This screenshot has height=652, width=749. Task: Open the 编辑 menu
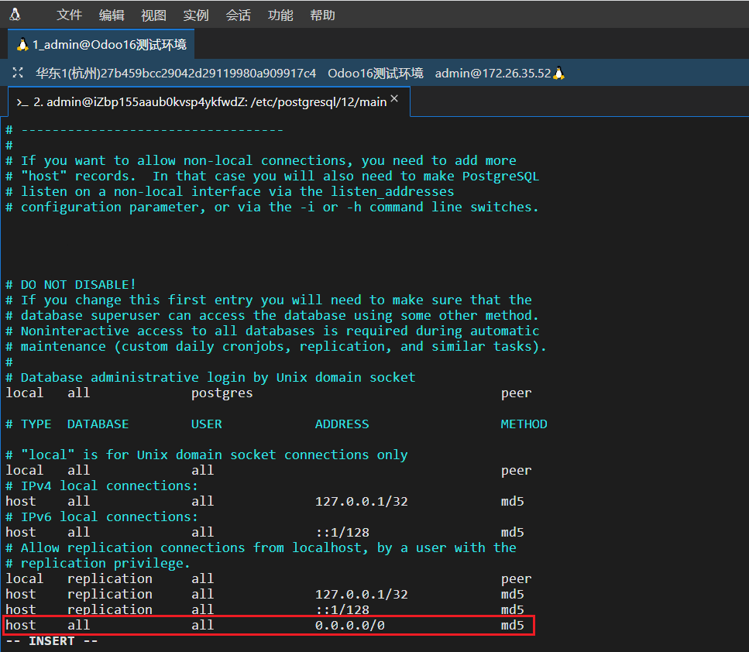pos(112,15)
